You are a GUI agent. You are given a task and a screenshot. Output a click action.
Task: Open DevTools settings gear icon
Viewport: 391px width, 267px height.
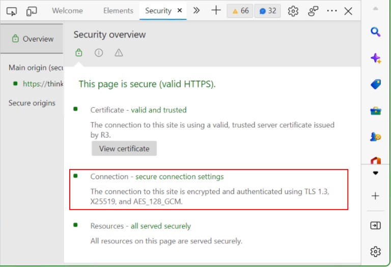[x=293, y=11]
